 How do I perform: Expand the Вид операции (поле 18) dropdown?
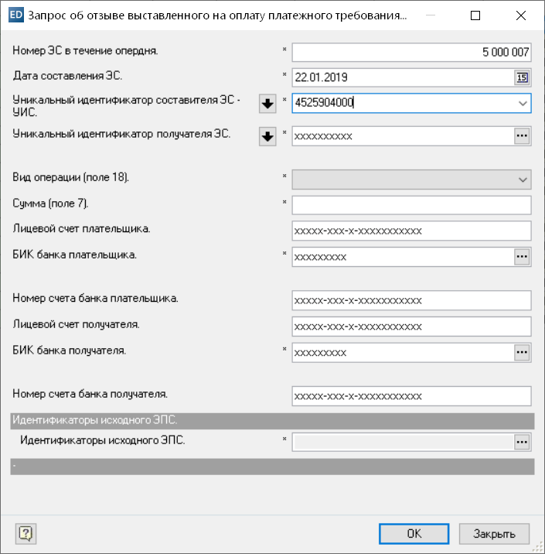pos(522,180)
